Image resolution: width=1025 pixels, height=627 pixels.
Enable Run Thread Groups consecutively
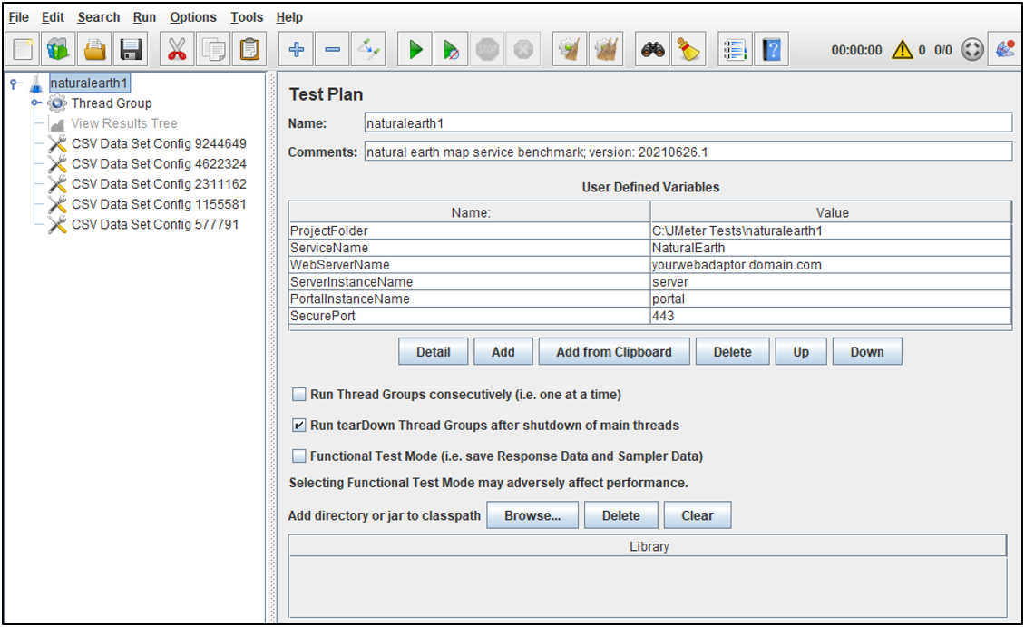pos(298,395)
